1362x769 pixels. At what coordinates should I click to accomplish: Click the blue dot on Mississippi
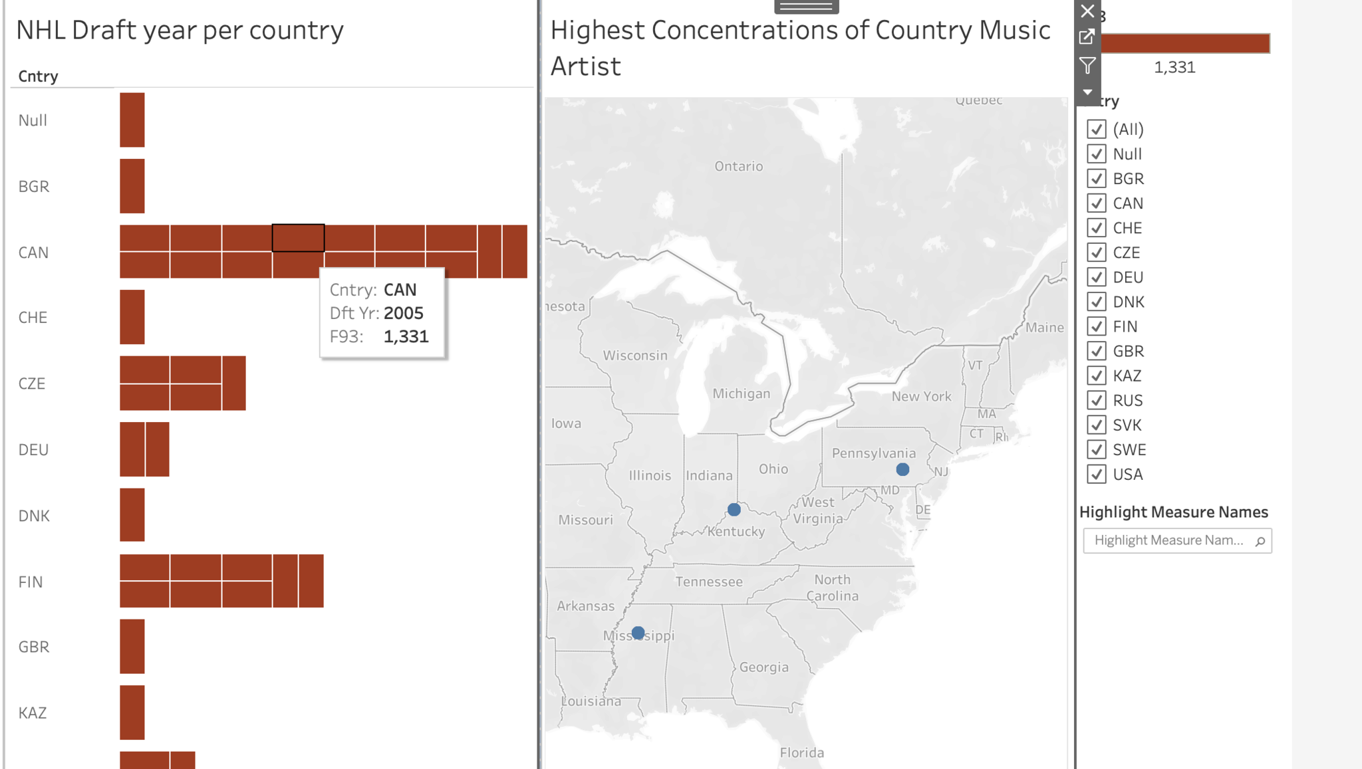(x=638, y=633)
